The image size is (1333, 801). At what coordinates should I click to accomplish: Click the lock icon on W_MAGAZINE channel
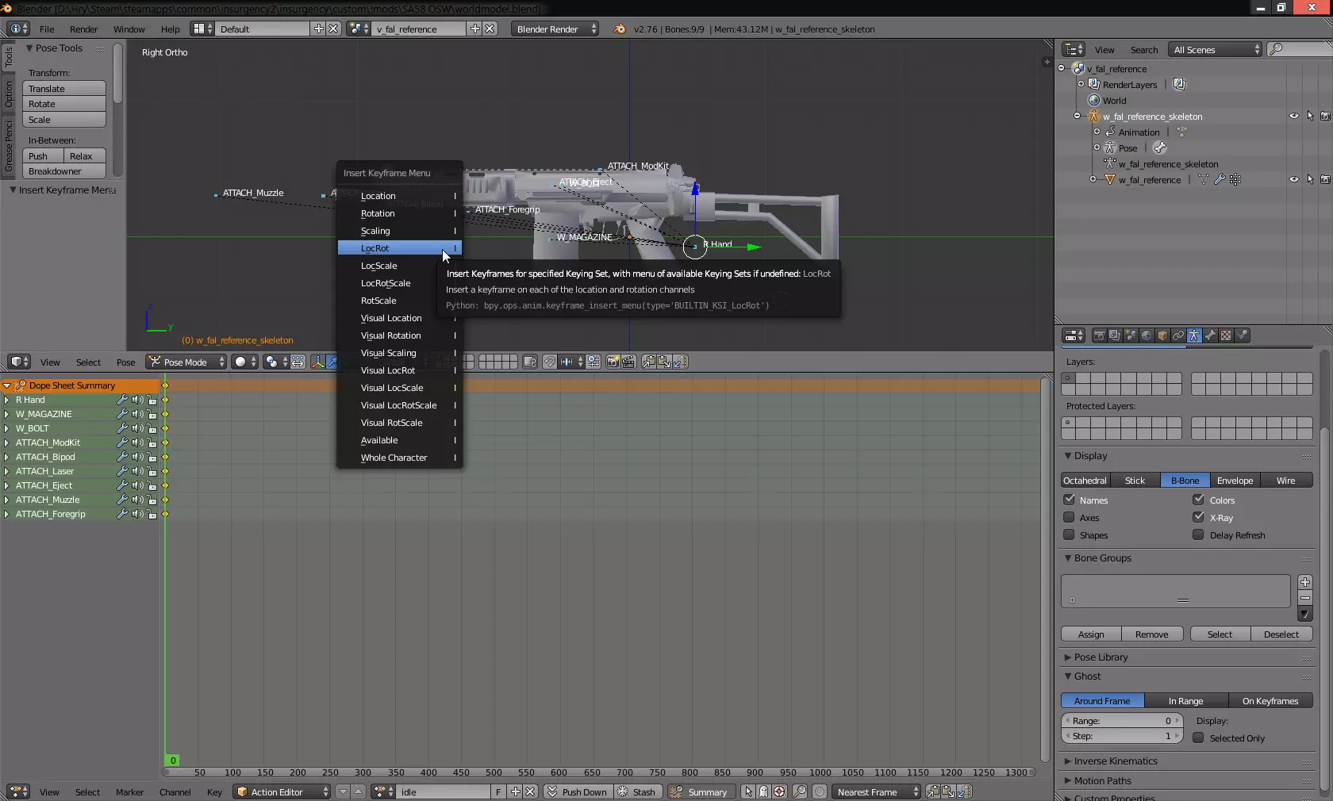coord(152,414)
